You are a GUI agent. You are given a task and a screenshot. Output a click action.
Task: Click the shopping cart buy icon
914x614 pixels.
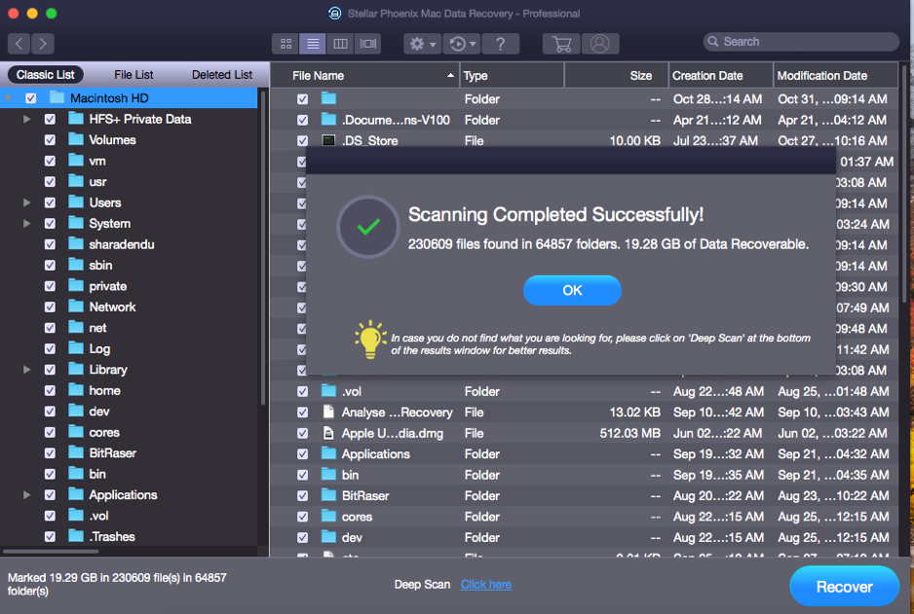560,44
